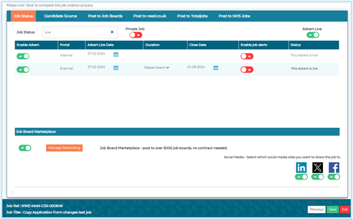
Task: Toggle job alerts for External row
Action: pos(247,70)
